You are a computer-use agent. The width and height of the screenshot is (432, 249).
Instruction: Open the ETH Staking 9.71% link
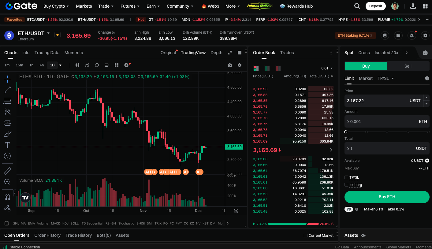356,35
